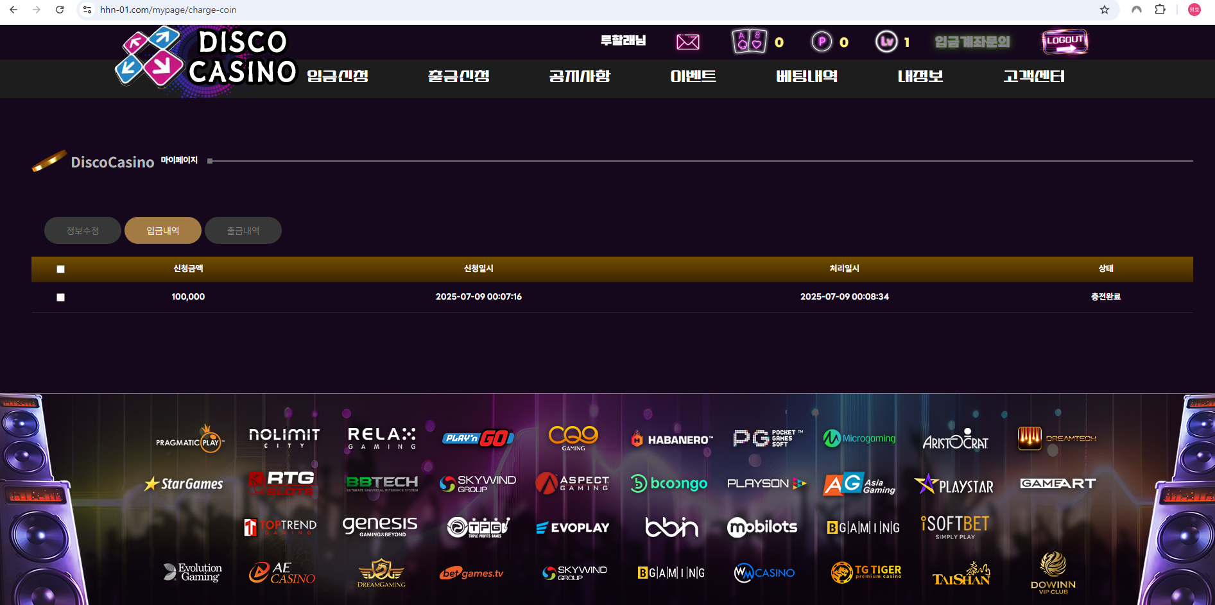Click the Booongo logo

pos(668,483)
